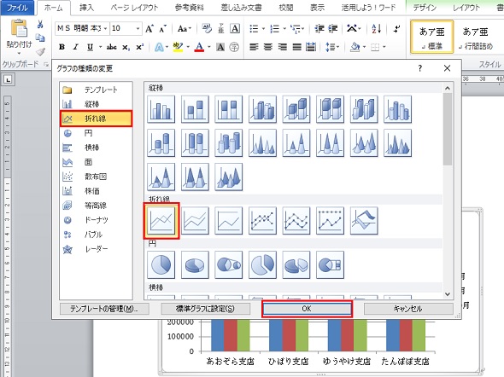Click the chart list scrollbar up arrow
The height and width of the screenshot is (377, 504).
pos(448,88)
